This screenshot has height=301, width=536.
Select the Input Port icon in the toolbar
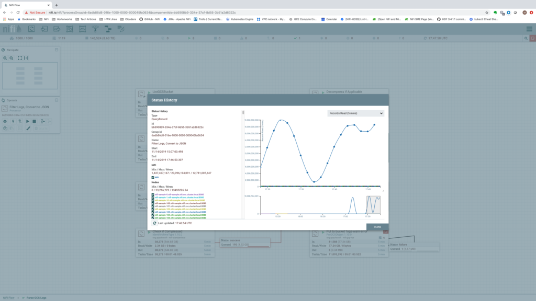click(44, 29)
